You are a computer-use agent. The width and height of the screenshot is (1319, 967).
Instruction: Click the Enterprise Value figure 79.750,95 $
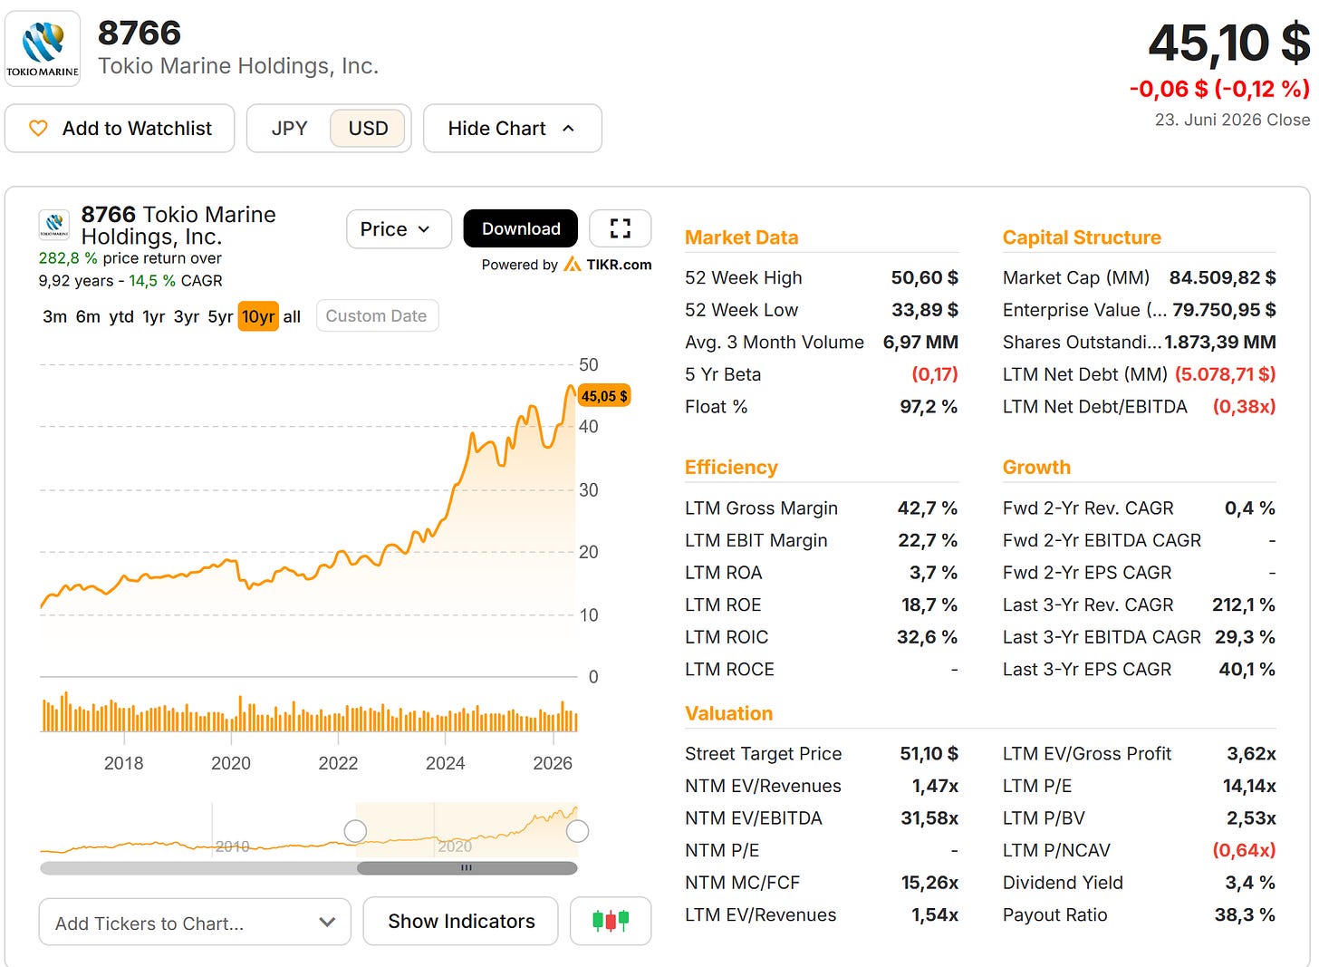[1225, 310]
